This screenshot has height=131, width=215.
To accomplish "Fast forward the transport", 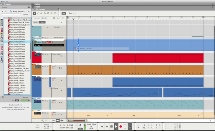I will [107, 127].
